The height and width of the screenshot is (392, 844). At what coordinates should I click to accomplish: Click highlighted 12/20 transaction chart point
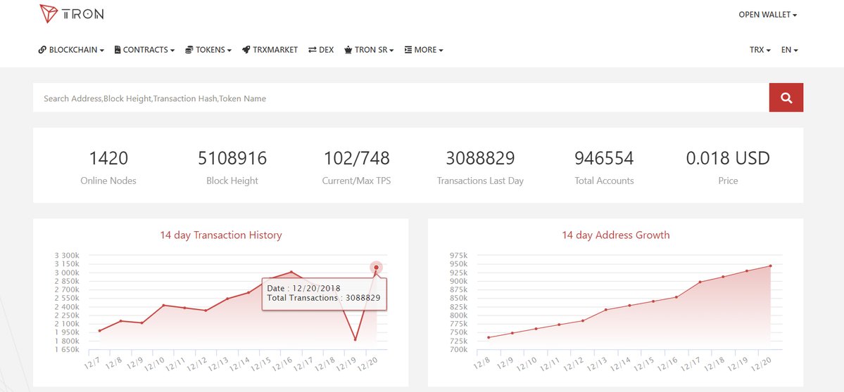(377, 268)
